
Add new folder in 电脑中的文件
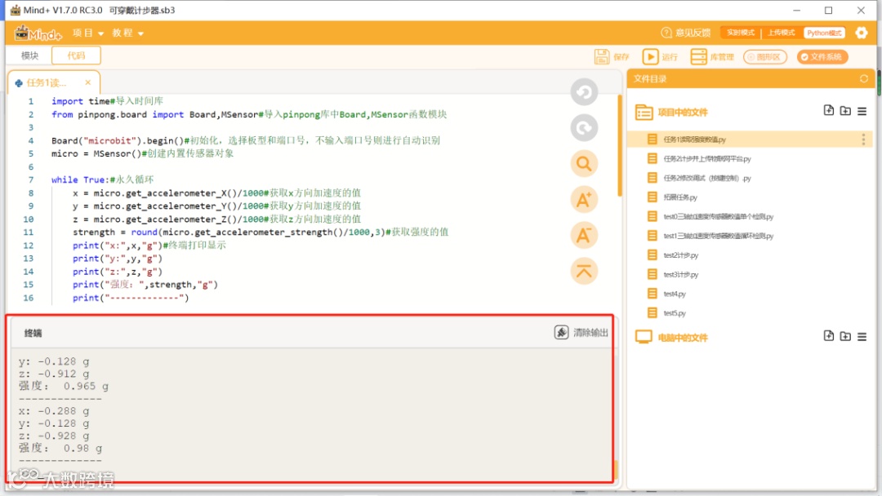tap(845, 336)
